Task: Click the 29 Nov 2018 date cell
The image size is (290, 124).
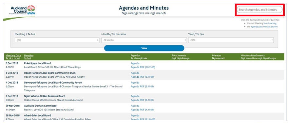Action: click(x=12, y=106)
